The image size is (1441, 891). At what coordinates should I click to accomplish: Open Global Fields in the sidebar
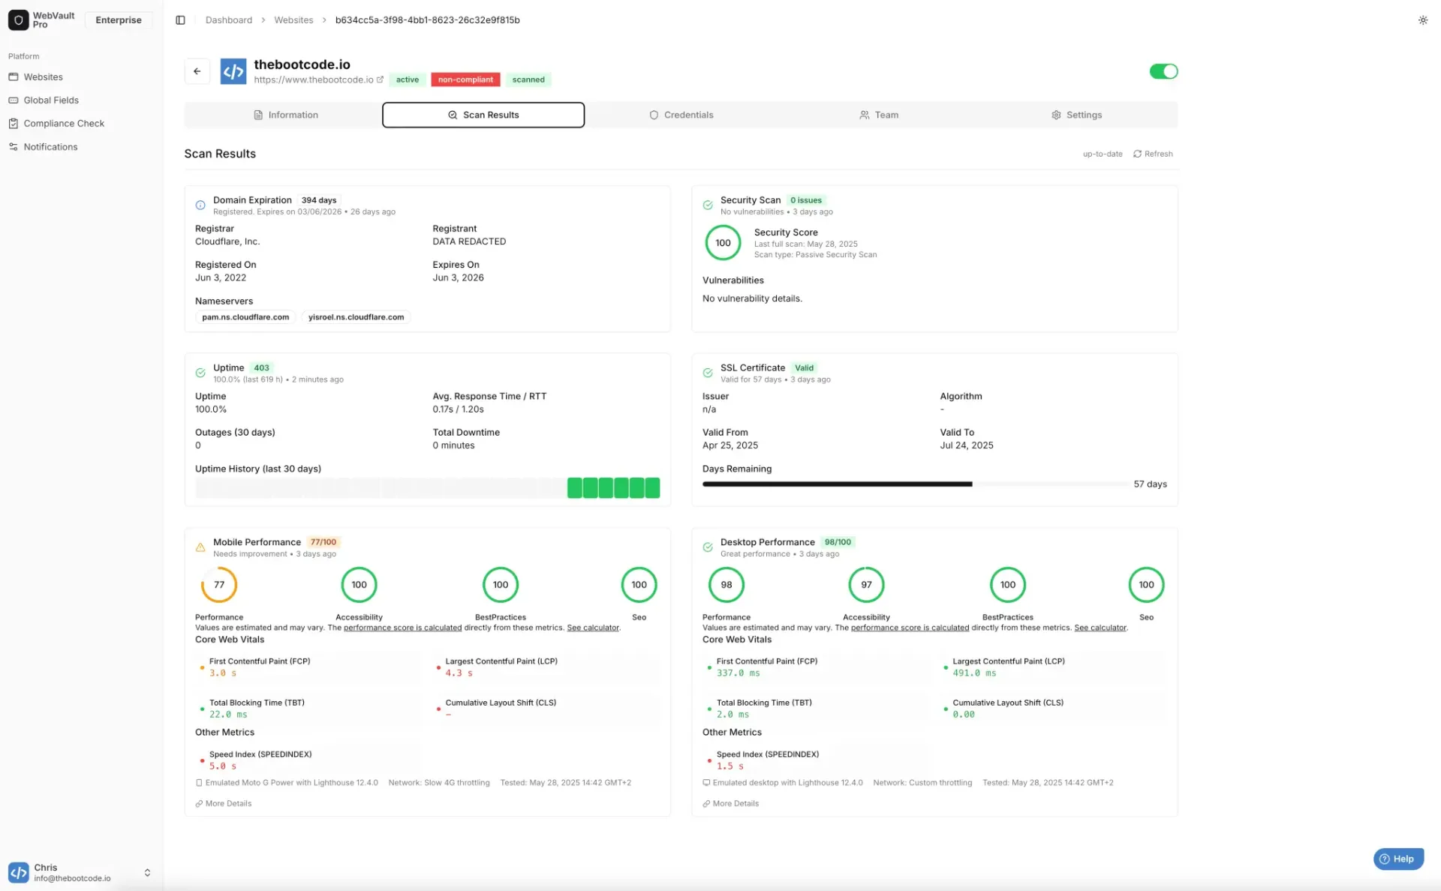52,100
